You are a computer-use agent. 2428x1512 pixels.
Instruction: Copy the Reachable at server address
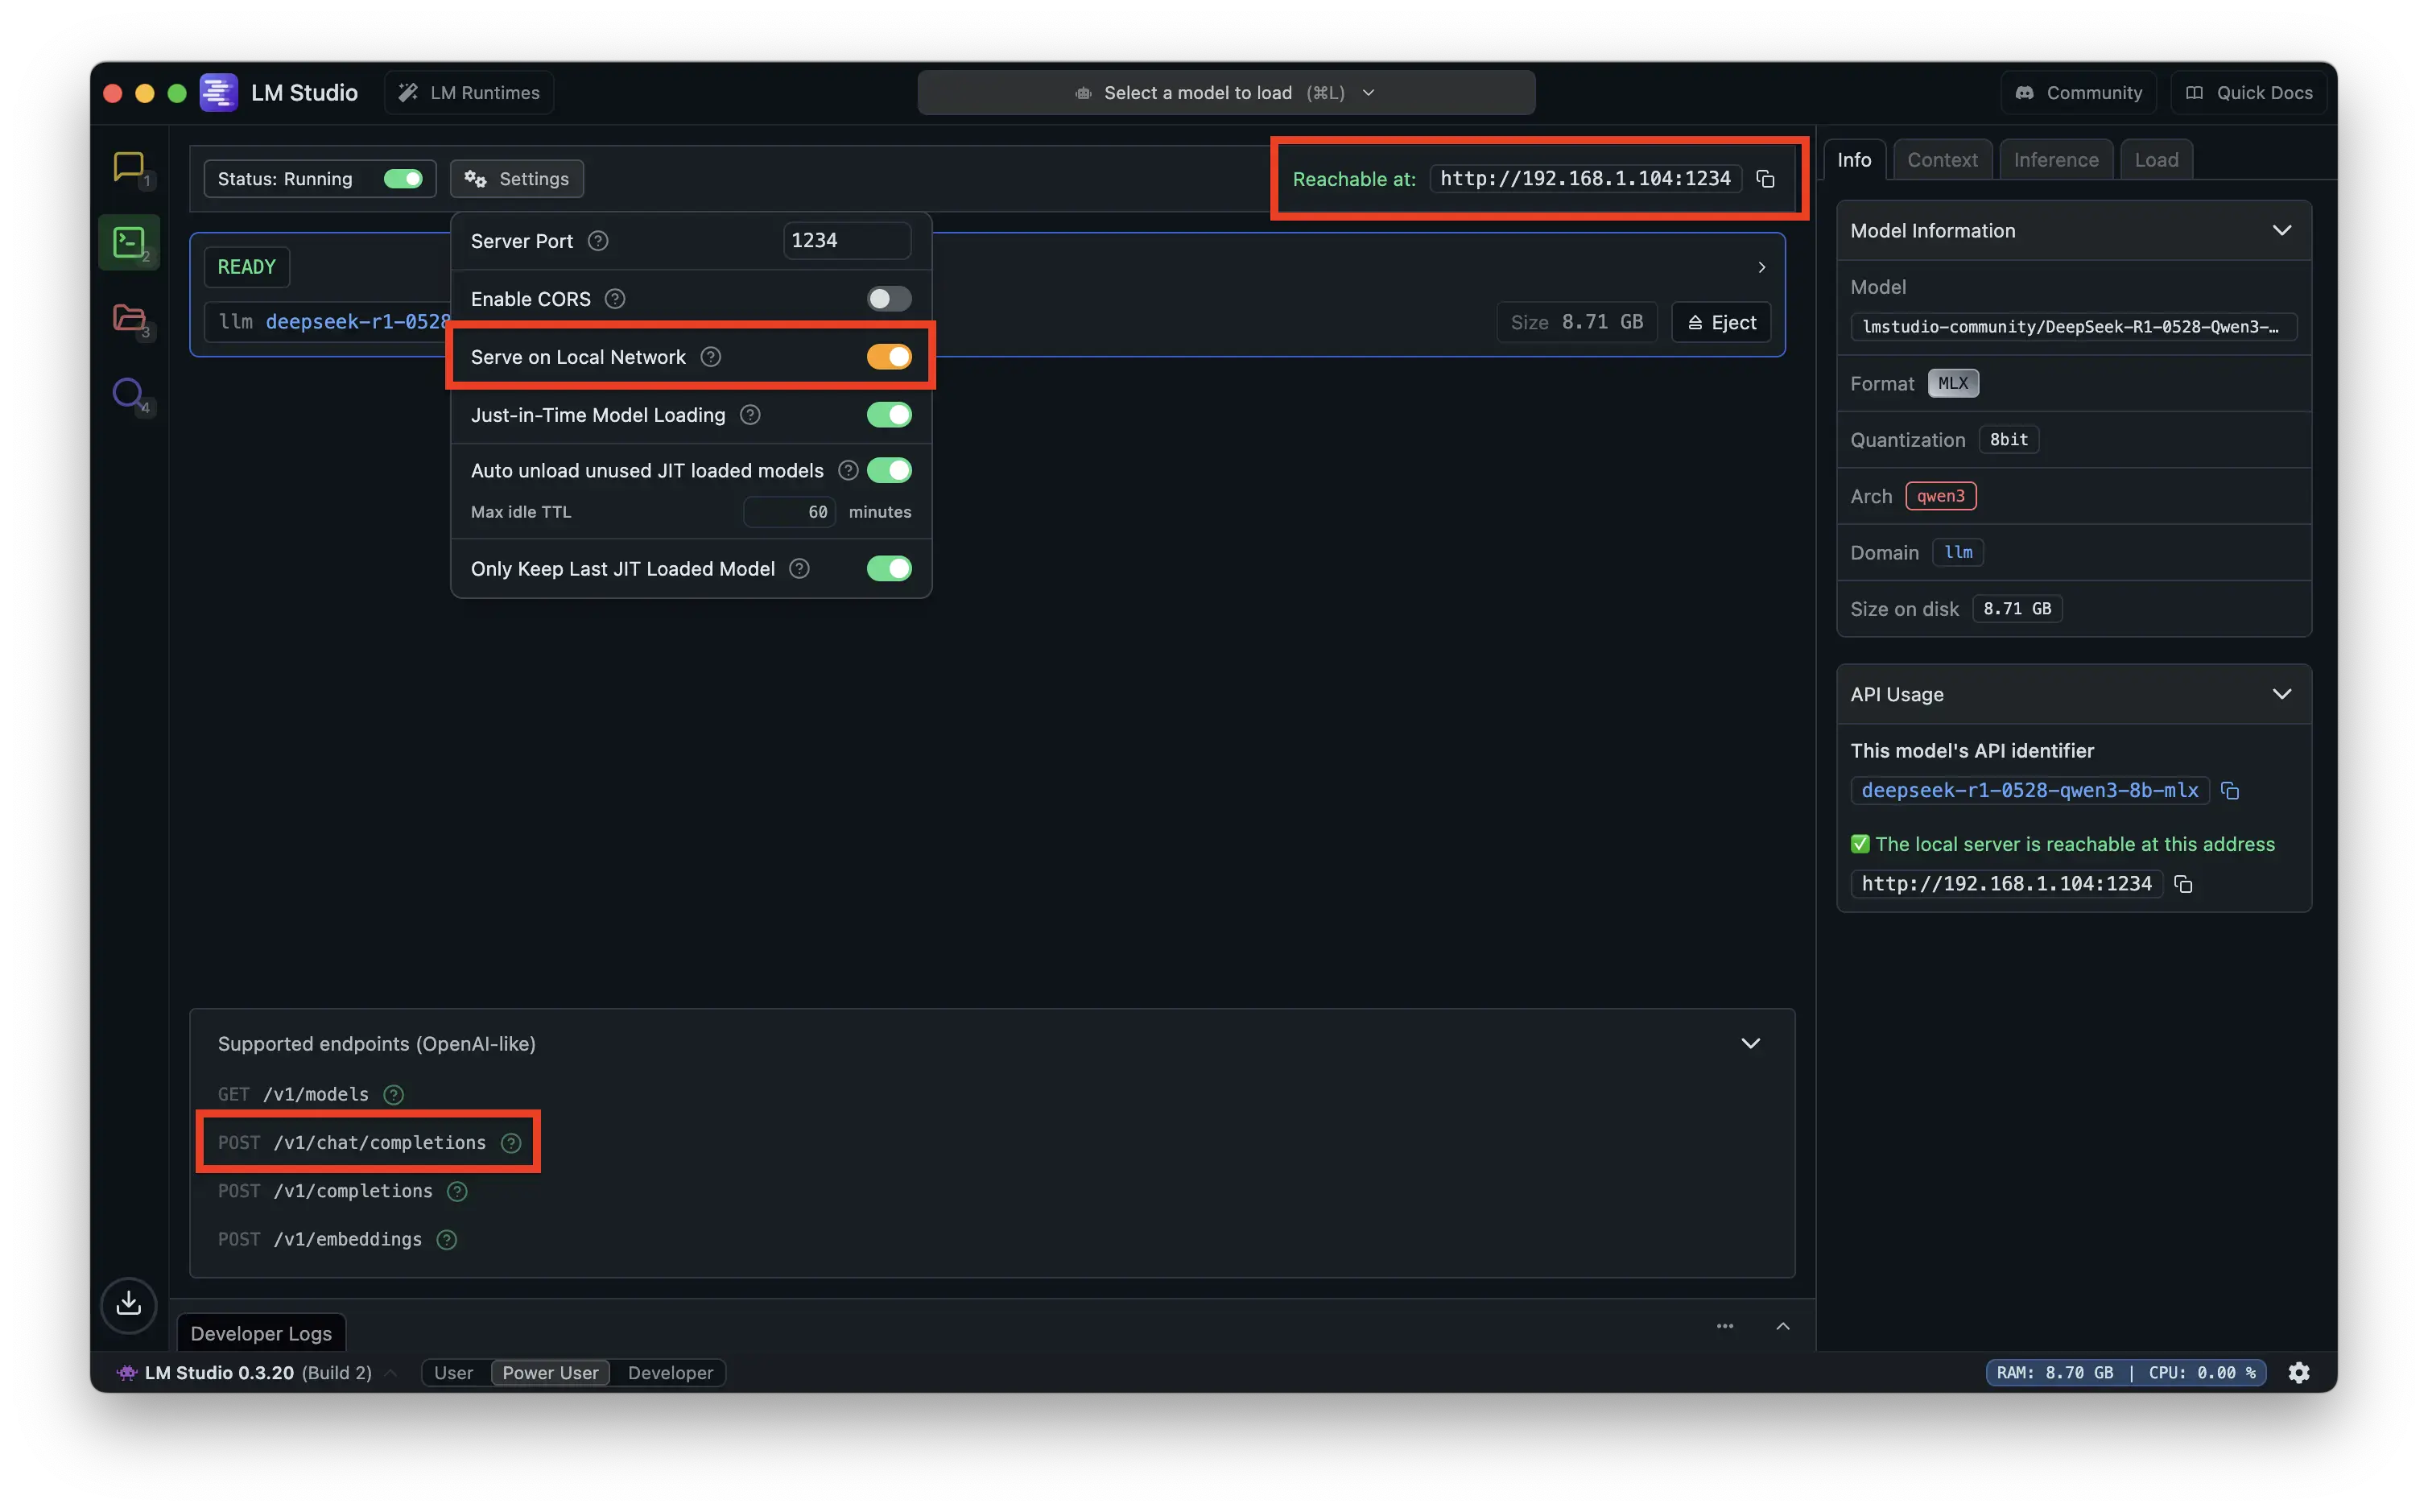[1765, 179]
